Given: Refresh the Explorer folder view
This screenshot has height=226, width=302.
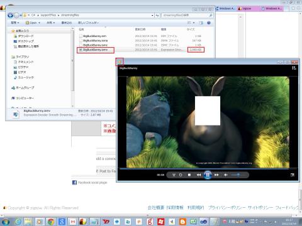Looking at the screenshot, I should [157, 15].
